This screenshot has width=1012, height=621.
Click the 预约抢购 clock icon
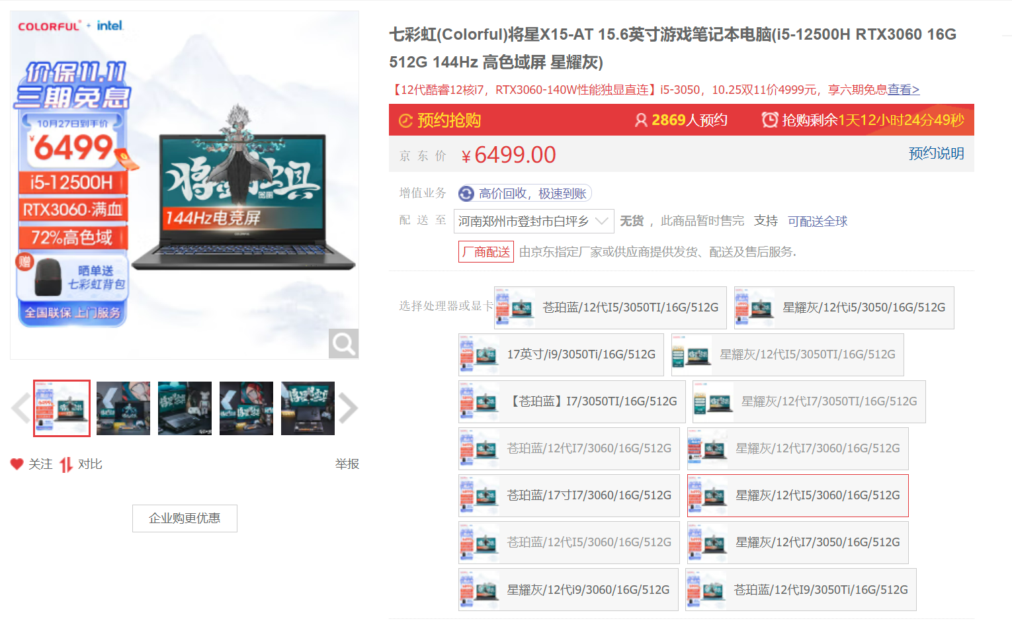tap(405, 120)
